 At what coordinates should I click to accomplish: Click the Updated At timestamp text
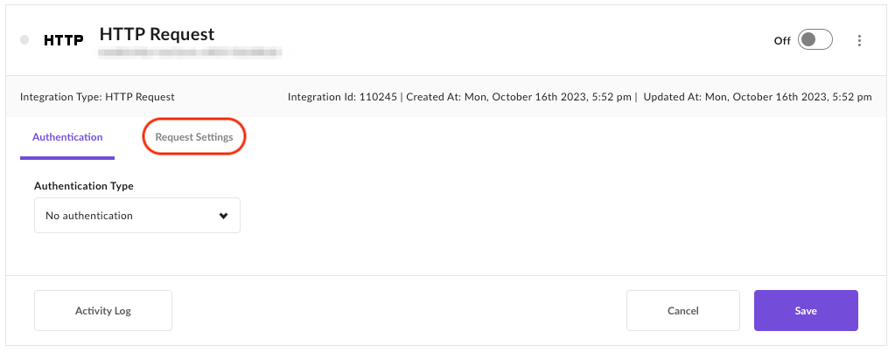pyautogui.click(x=758, y=97)
